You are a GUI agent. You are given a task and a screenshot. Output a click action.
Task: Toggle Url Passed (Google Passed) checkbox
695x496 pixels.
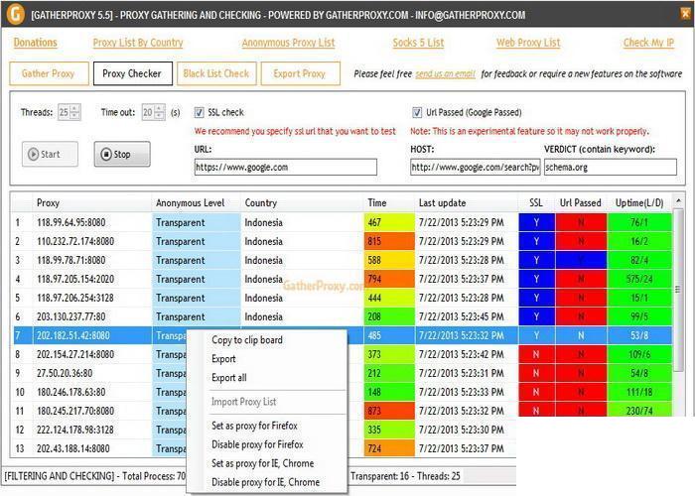tap(417, 112)
